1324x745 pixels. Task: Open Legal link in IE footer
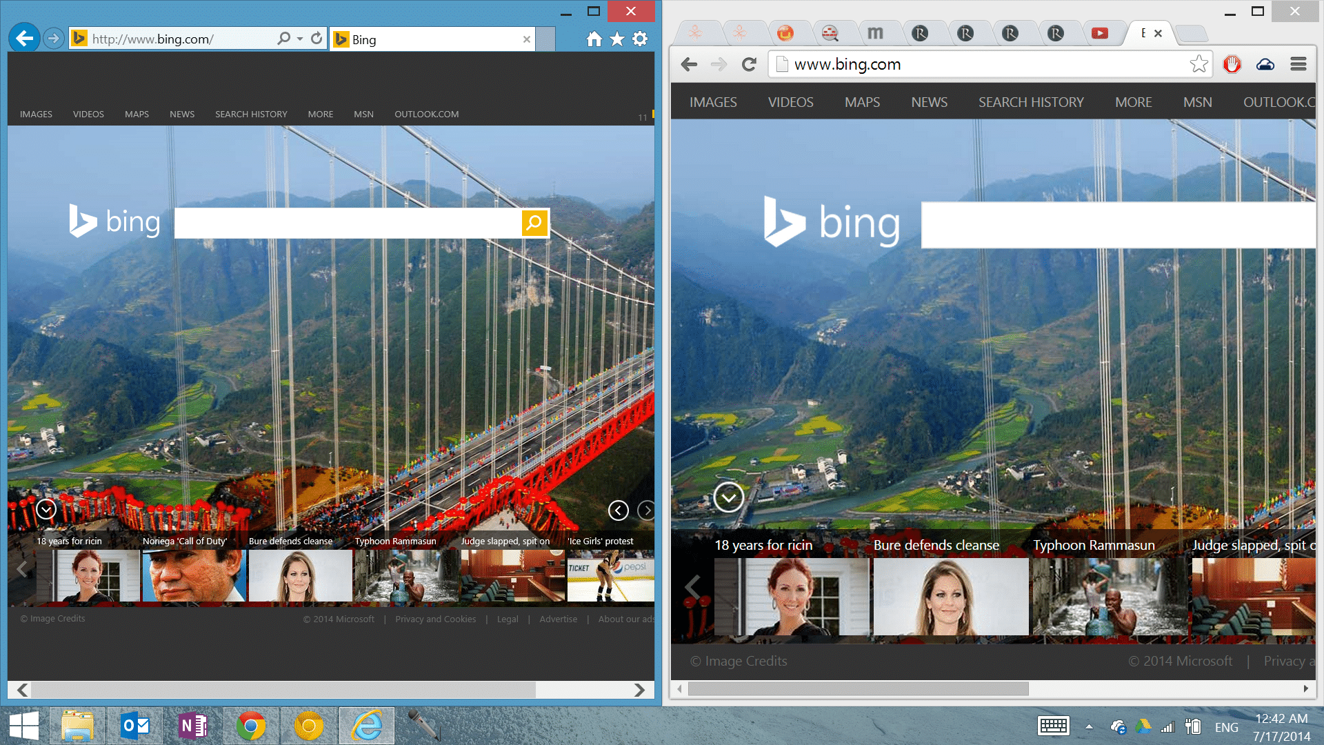click(508, 619)
